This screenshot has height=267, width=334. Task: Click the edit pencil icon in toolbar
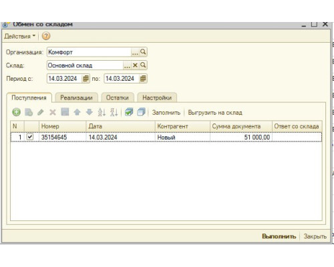pyautogui.click(x=41, y=112)
